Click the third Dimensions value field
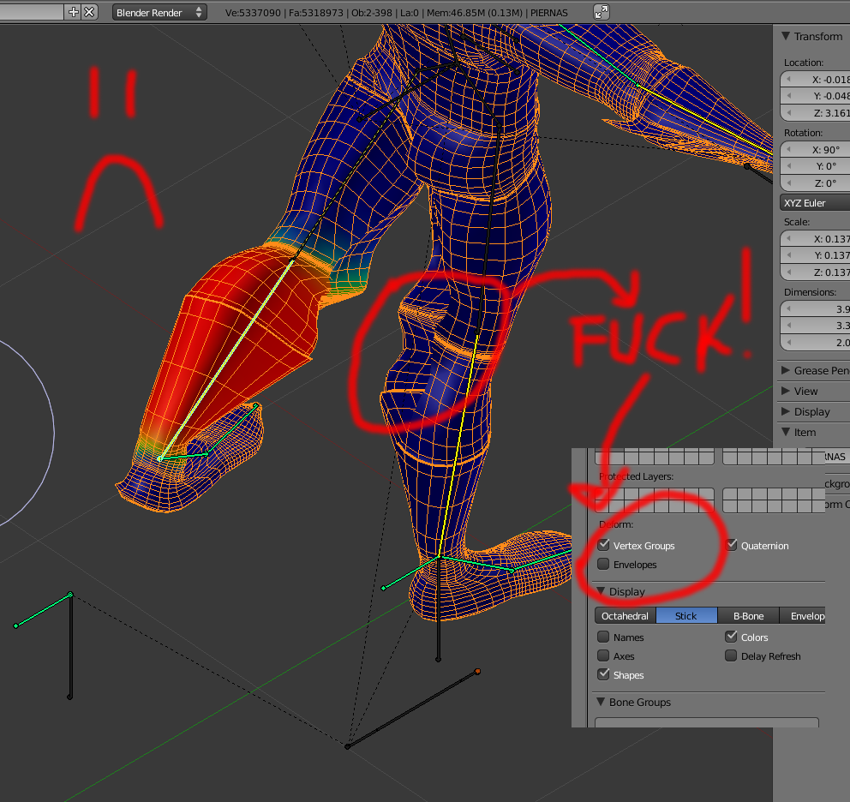This screenshot has height=802, width=850. click(x=815, y=343)
